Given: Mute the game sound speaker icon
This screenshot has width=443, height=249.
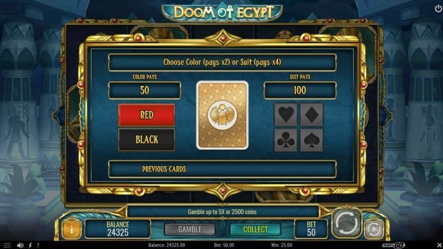Looking at the screenshot, I should coord(20,245).
